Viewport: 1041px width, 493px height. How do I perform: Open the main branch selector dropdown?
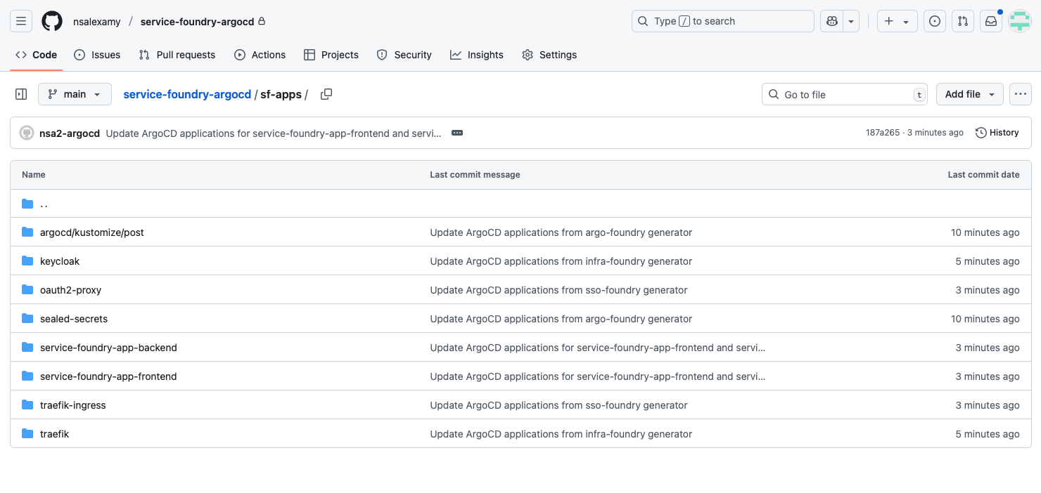[x=75, y=94]
